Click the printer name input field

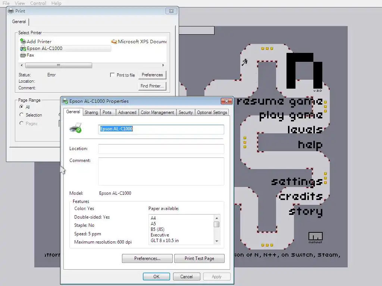(x=161, y=129)
